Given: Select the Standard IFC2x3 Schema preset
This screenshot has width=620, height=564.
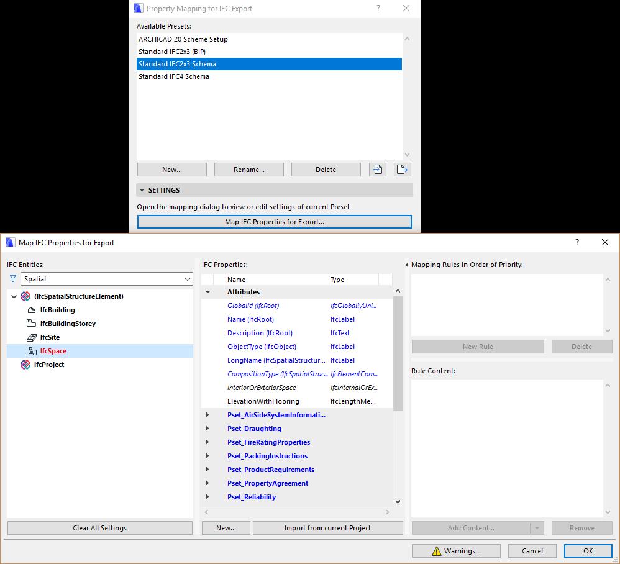Looking at the screenshot, I should 269,64.
